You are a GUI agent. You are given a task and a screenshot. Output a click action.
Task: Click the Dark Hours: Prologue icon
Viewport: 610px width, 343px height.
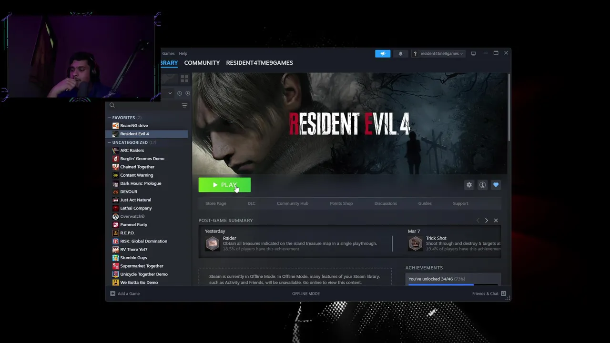(115, 183)
